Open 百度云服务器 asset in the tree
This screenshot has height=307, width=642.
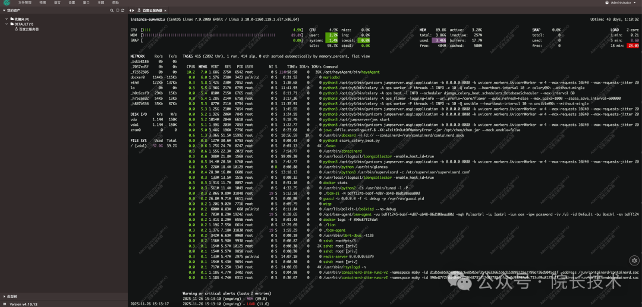[29, 30]
